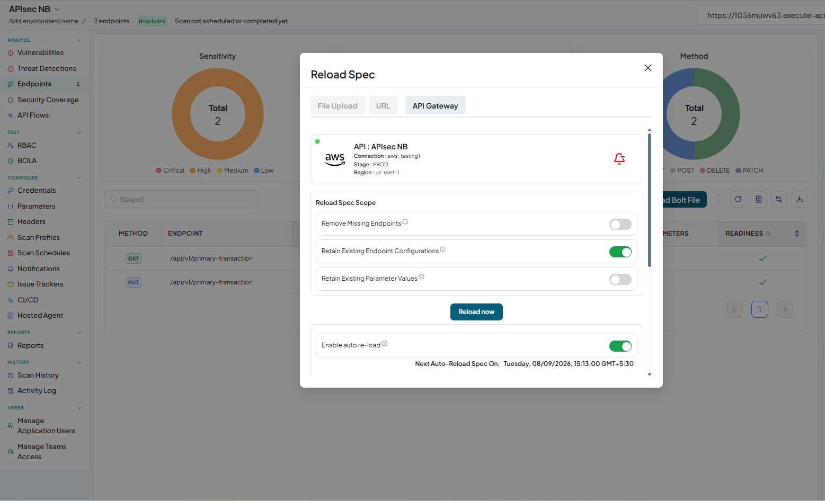
Task: Open Security Coverage page
Action: [x=48, y=100]
